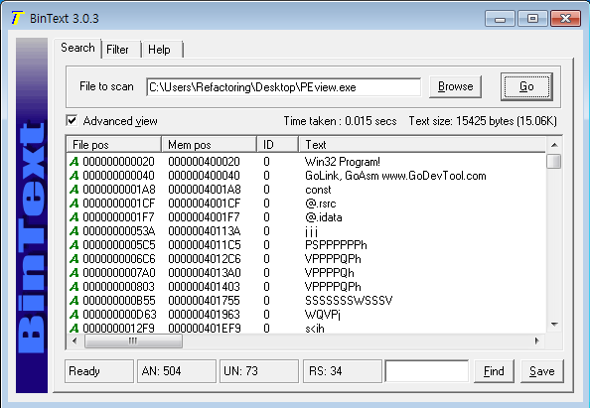Click file pos value 000000000D63
The image size is (590, 408).
(119, 315)
